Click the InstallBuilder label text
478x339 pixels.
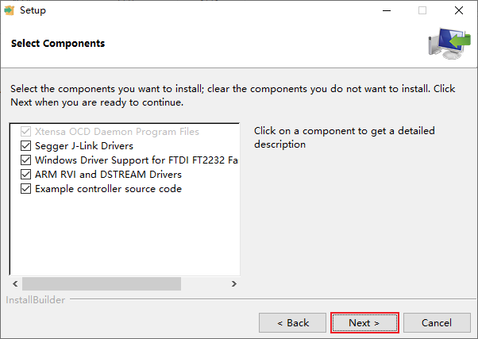[x=36, y=300]
